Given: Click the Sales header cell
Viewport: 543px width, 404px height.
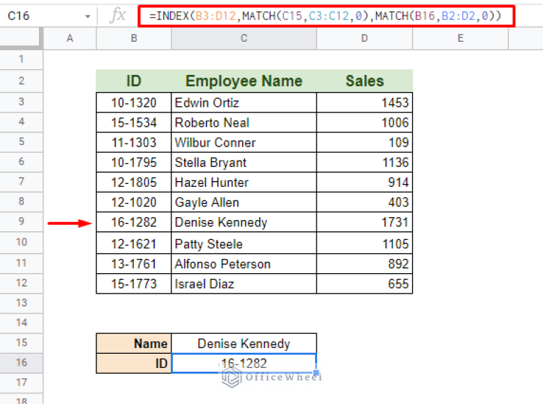Looking at the screenshot, I should [x=364, y=81].
